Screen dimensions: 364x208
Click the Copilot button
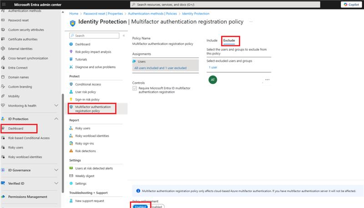tap(351, 5)
